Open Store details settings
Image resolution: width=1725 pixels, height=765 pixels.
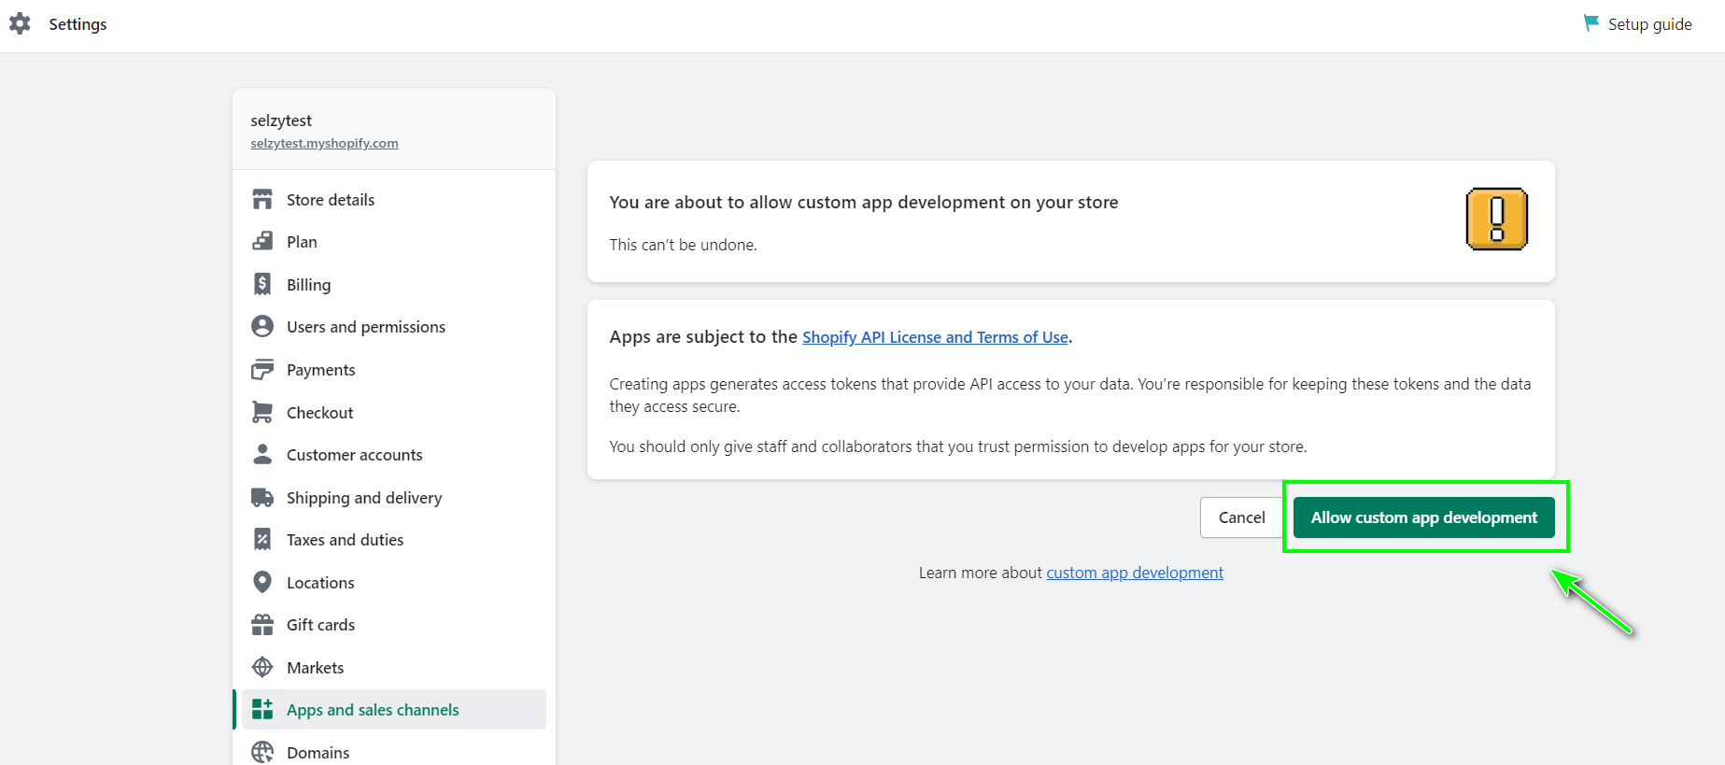click(393, 200)
